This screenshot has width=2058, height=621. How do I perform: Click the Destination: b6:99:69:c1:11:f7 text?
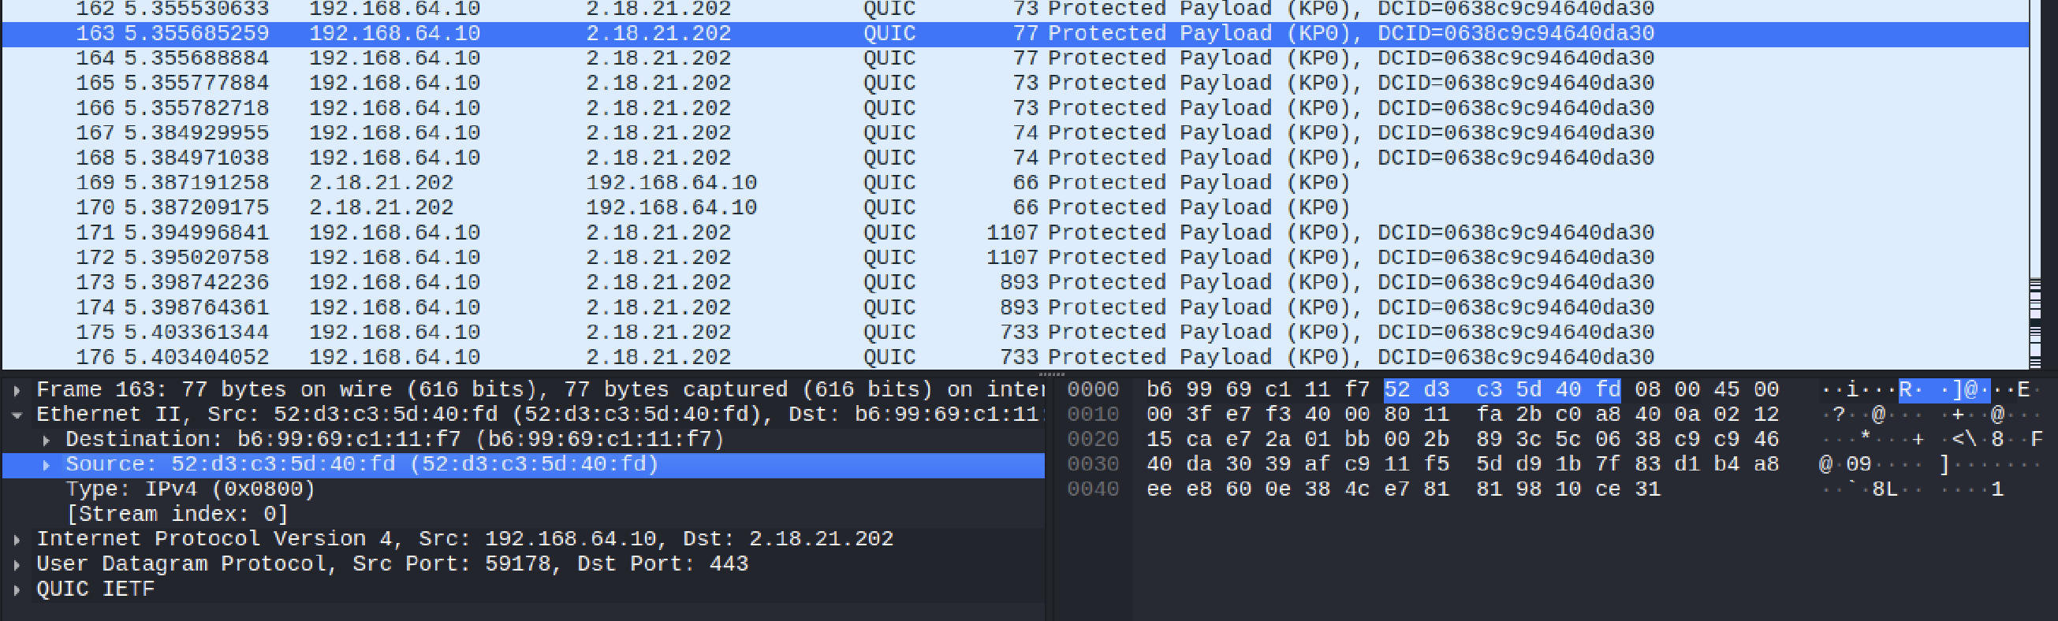pos(395,440)
